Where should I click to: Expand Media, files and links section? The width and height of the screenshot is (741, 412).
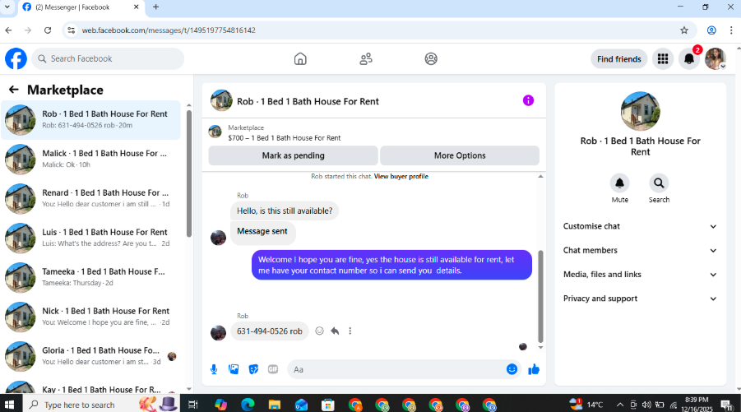pos(640,275)
